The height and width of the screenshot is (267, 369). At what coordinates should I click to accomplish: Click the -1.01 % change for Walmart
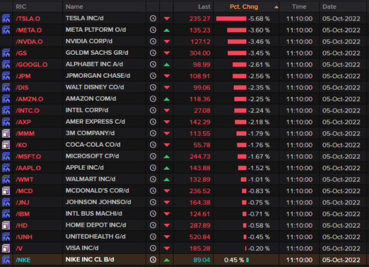tap(259, 180)
